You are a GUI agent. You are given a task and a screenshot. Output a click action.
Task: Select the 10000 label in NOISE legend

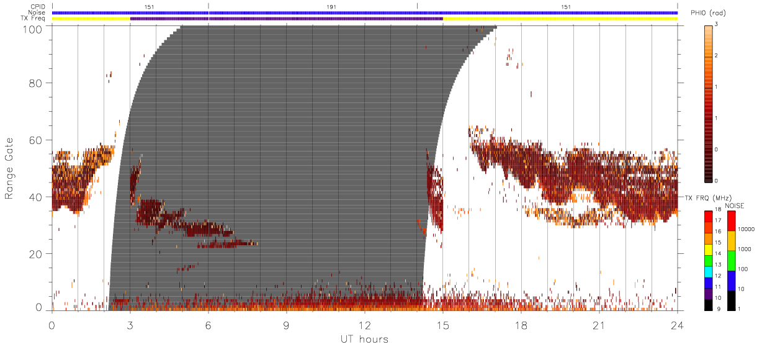click(x=746, y=229)
